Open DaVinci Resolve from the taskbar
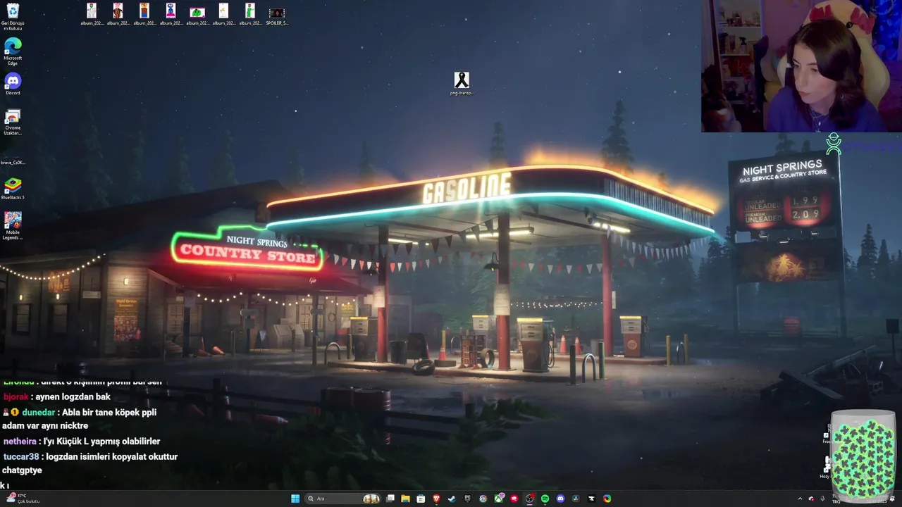Screen dimensions: 902x507 pyautogui.click(x=575, y=499)
